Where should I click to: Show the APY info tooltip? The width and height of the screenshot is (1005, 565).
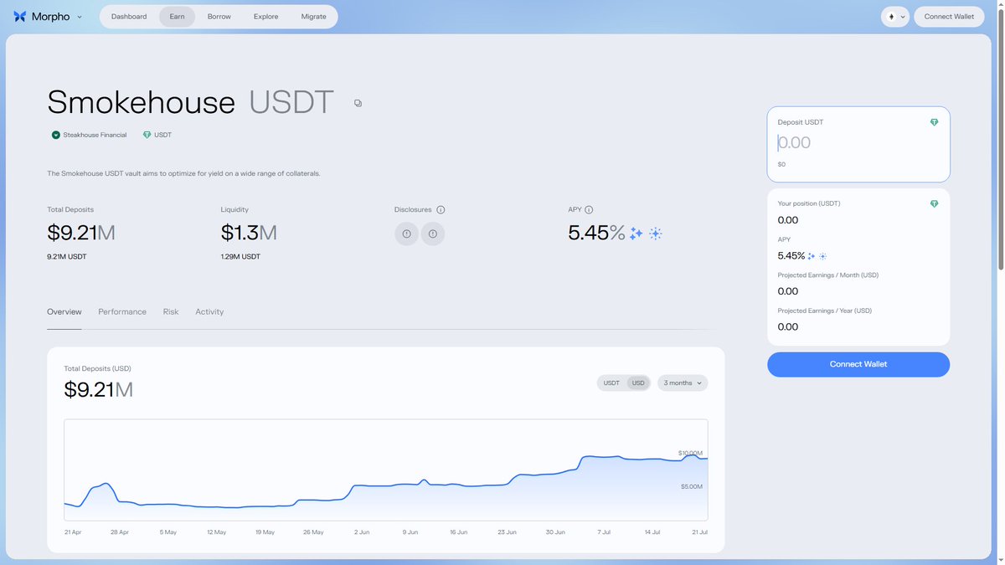point(589,210)
